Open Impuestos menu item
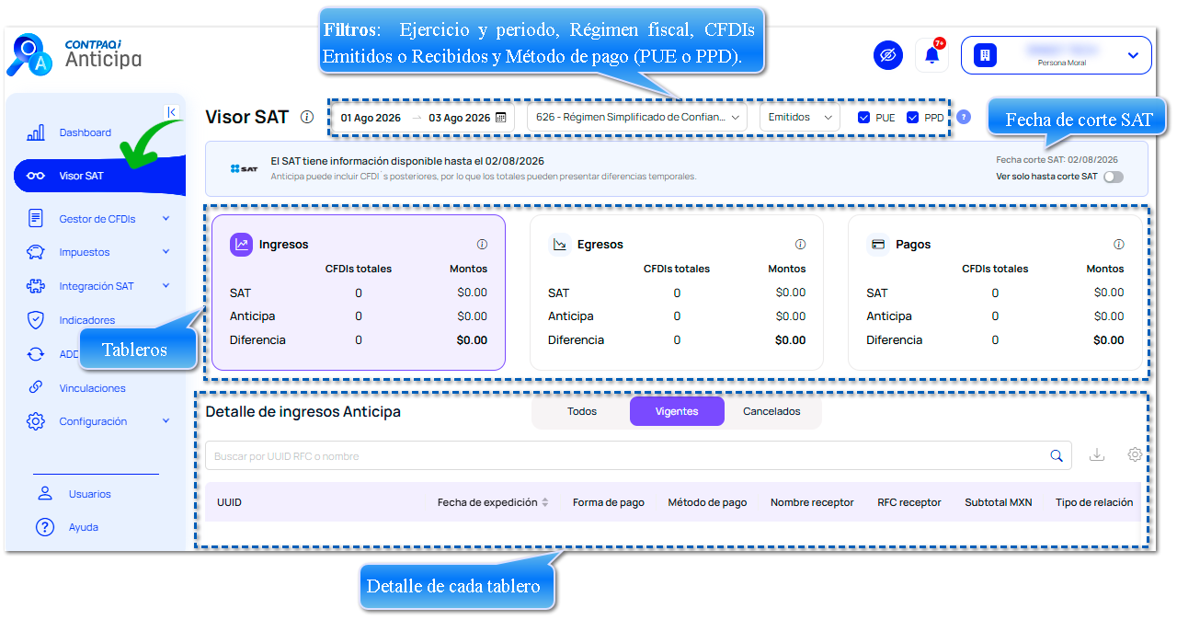The width and height of the screenshot is (1177, 620). [85, 252]
